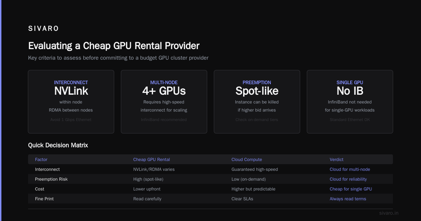This screenshot has height=221, width=421.
Task: Click 'interconnect for scaling' text
Action: pyautogui.click(x=164, y=110)
